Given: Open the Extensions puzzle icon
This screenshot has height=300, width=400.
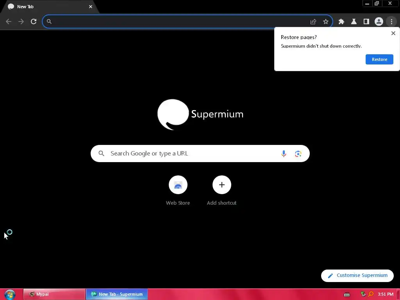Looking at the screenshot, I should click(341, 22).
